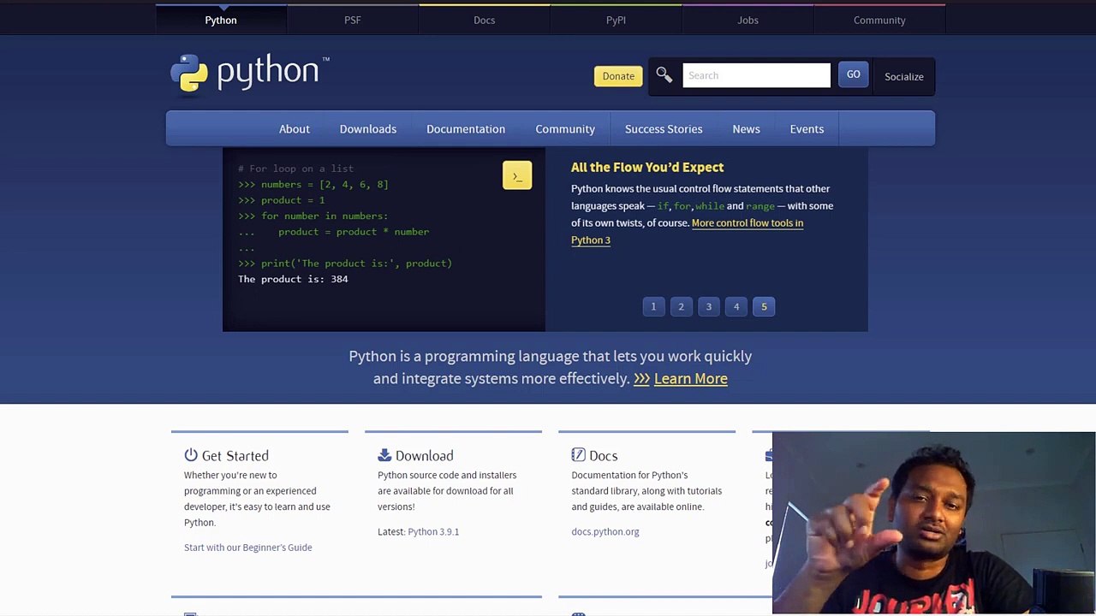The width and height of the screenshot is (1096, 616).
Task: Open the Community navigation menu
Action: 565,129
